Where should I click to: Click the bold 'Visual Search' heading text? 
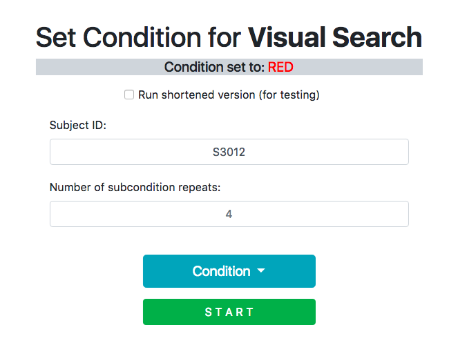coord(335,37)
